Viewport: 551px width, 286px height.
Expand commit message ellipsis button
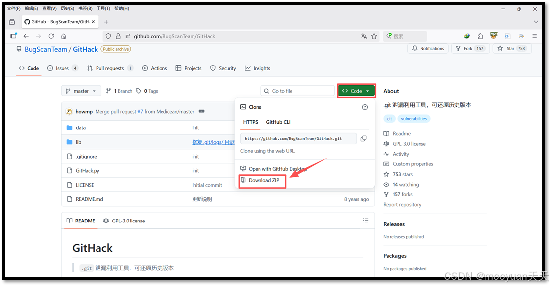click(202, 111)
